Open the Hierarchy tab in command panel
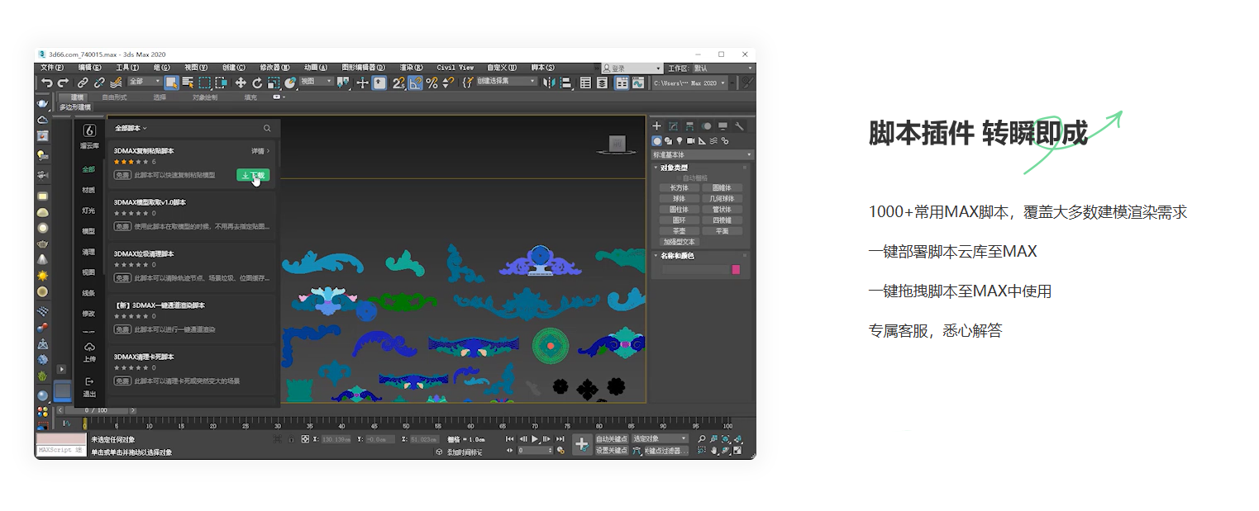Screen dimensions: 1259x511 690,126
